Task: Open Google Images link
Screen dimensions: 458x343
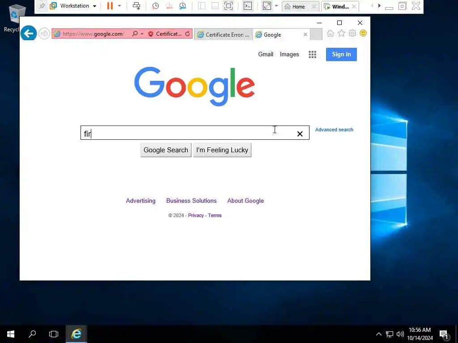Action: coord(289,54)
